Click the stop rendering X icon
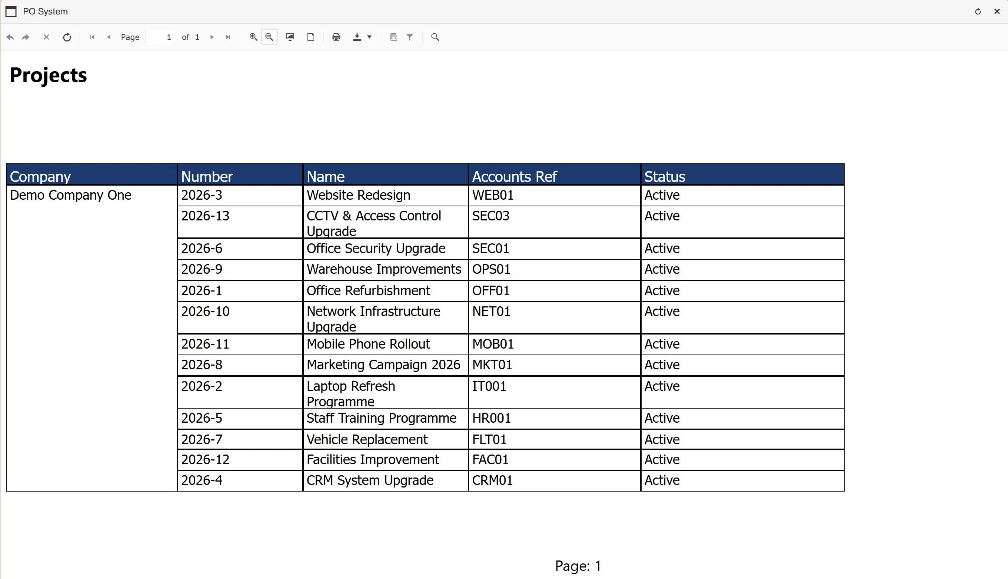The height and width of the screenshot is (579, 1008). coord(46,37)
